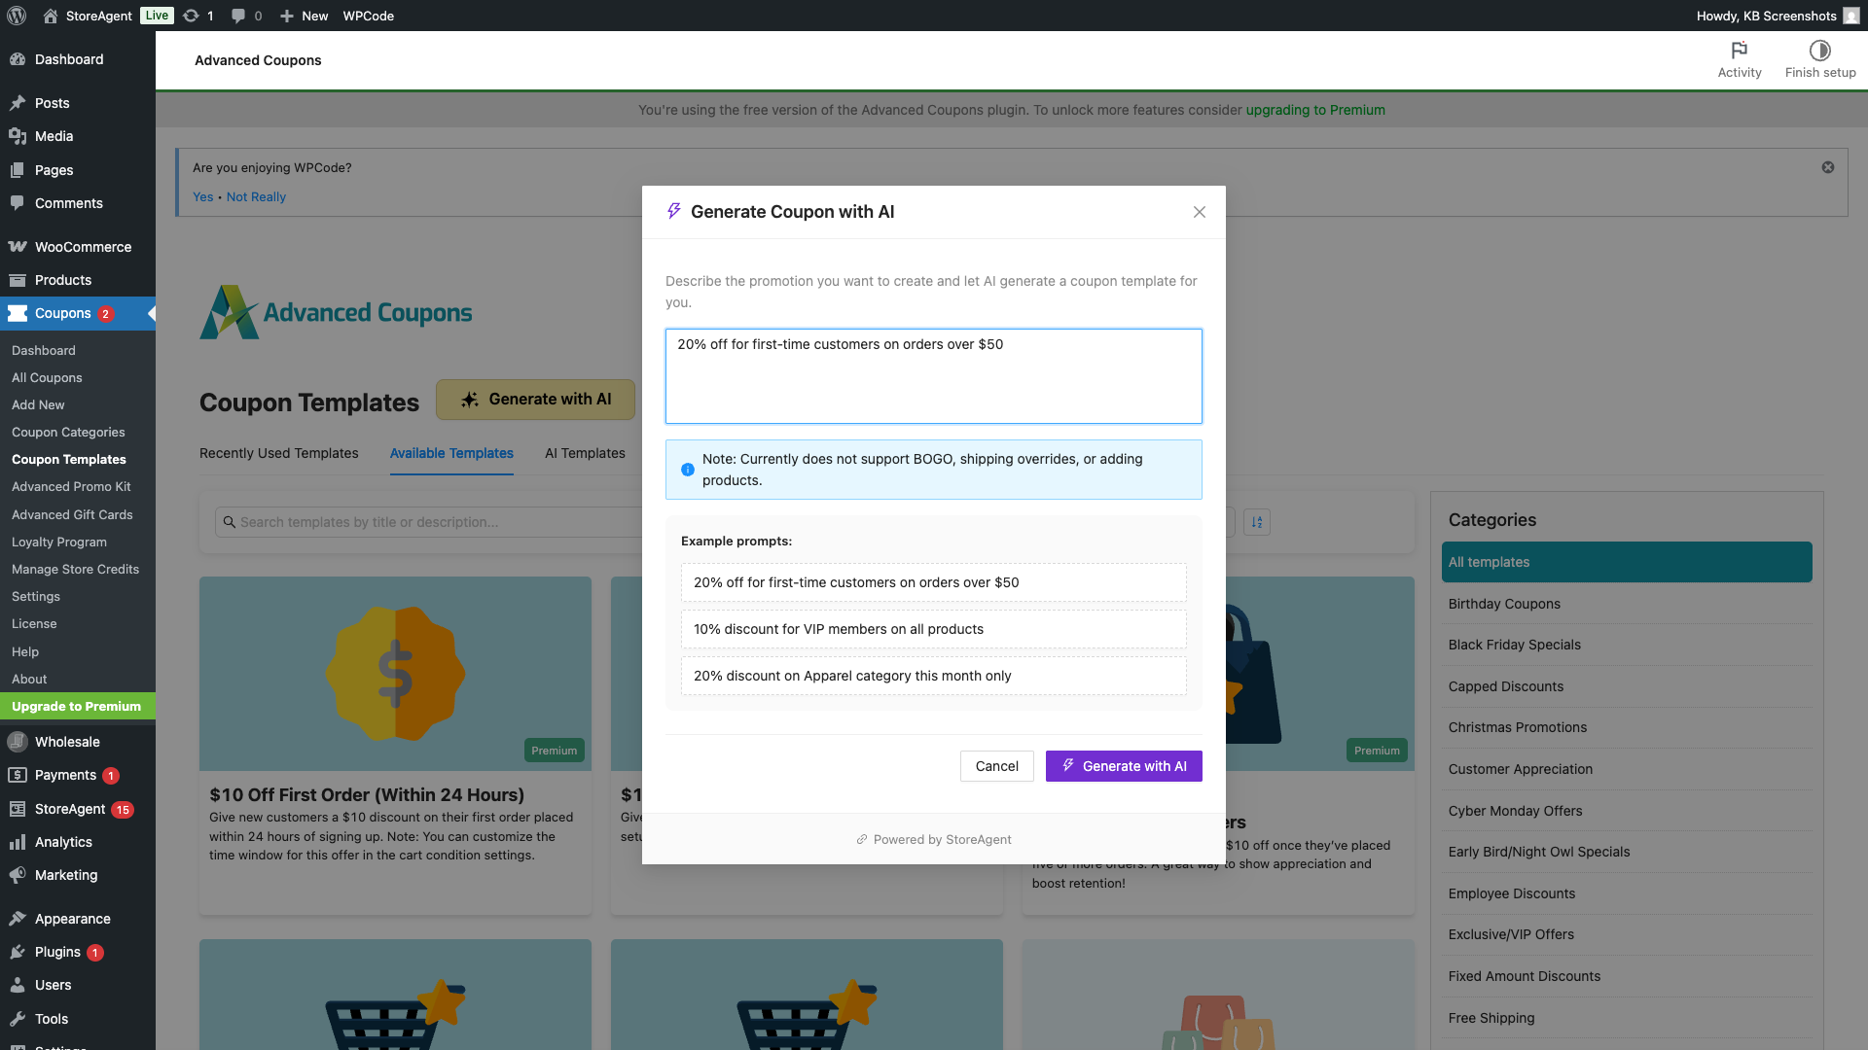Click the Finish setup progress icon
This screenshot has width=1868, height=1050.
pyautogui.click(x=1820, y=51)
